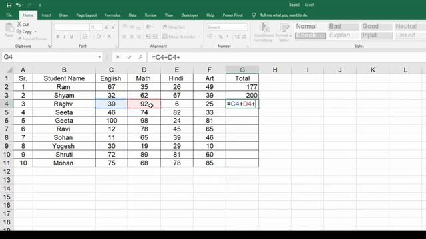This screenshot has height=239, width=426.
Task: Click the Accounting Number Format icon
Action: point(210,37)
